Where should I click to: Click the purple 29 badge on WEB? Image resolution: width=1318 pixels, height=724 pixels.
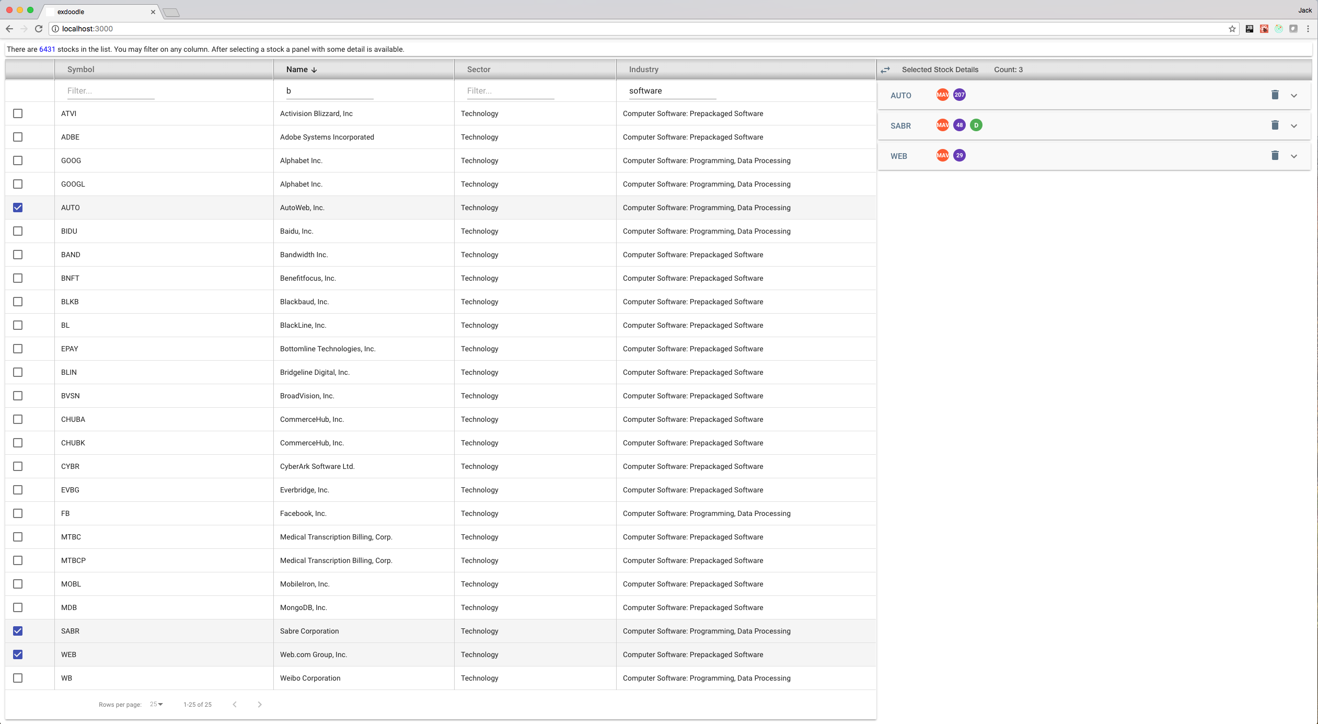[959, 155]
